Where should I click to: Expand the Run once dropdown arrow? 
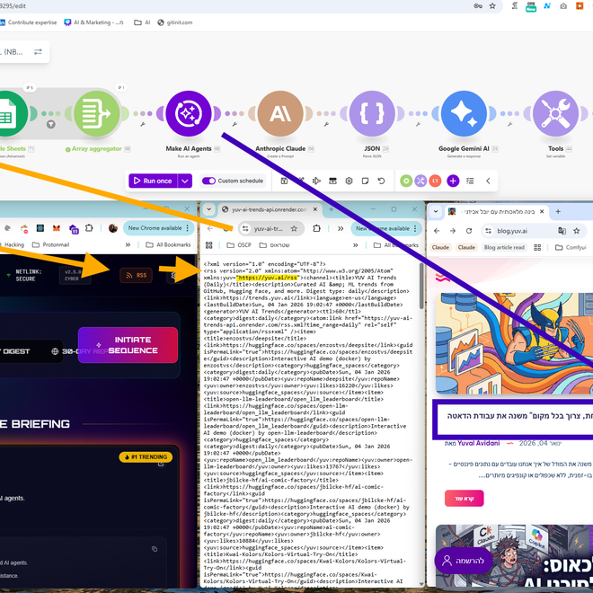(185, 181)
